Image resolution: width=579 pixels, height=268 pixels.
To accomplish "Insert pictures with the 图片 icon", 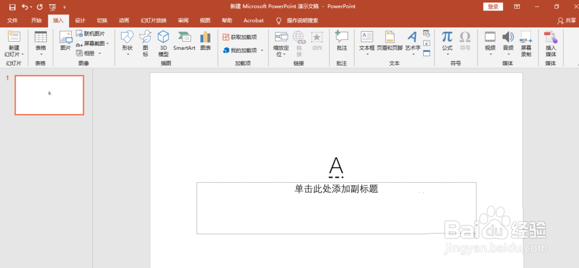I will (65, 41).
